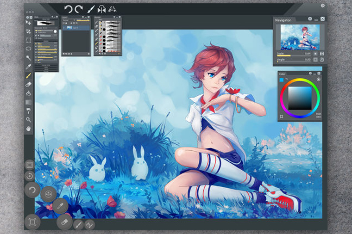Click the round eyedropper hotkey button
The height and width of the screenshot is (234, 352).
coord(60,206)
